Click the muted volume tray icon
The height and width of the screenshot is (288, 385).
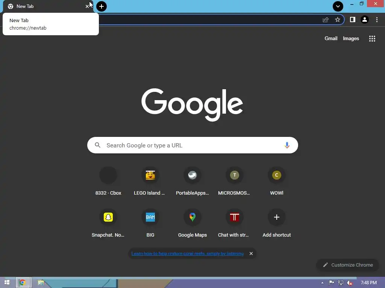[x=350, y=283]
